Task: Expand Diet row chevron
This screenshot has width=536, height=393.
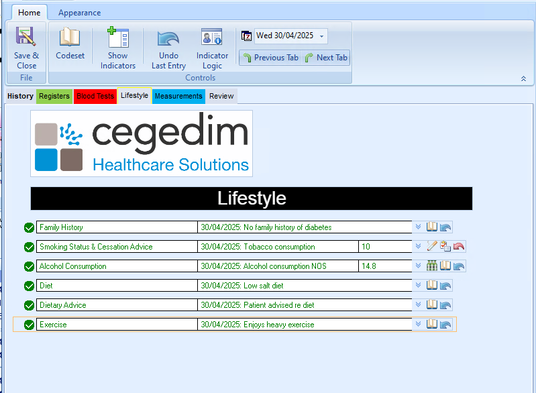Action: tap(418, 285)
